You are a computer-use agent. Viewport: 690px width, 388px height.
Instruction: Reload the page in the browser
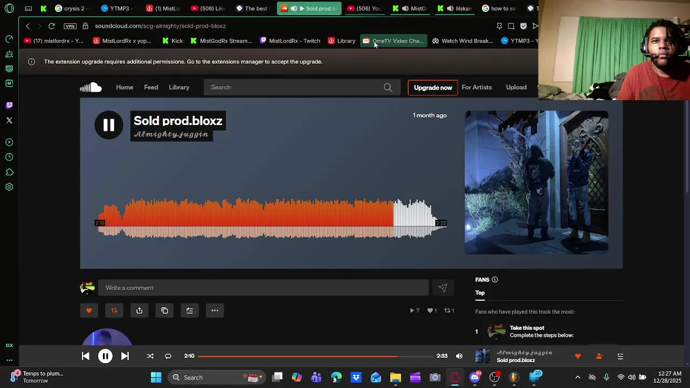coord(51,26)
